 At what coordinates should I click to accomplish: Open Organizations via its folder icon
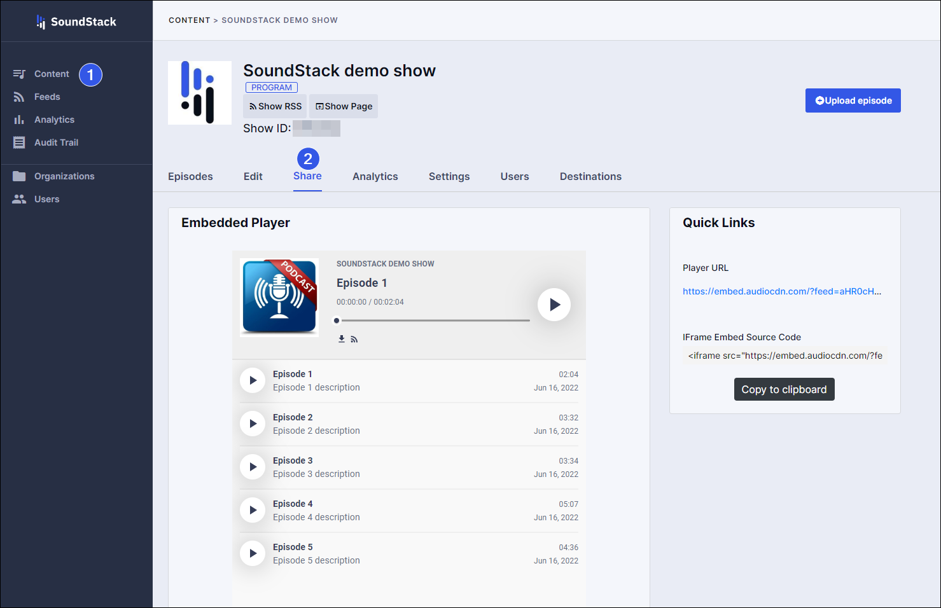click(19, 176)
